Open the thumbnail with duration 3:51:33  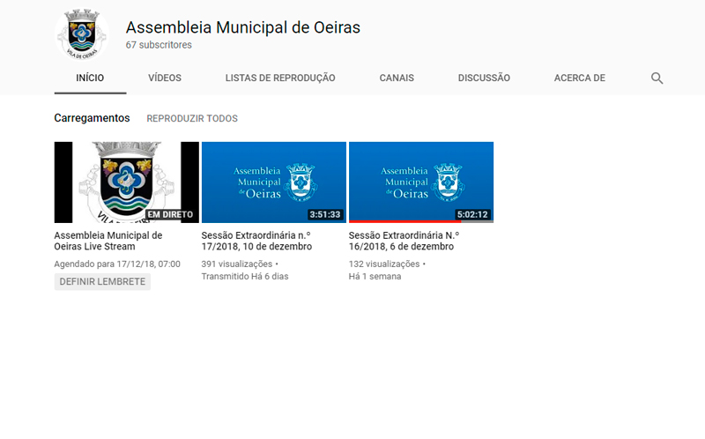point(274,182)
